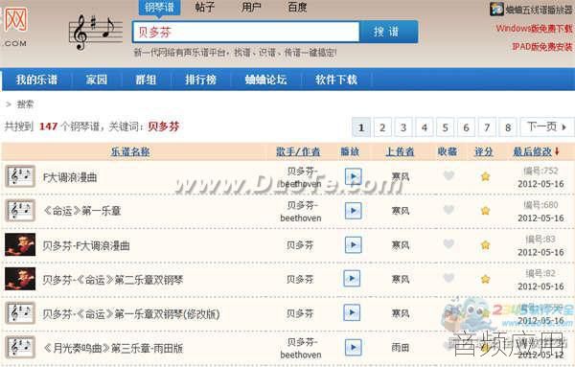Rate 《命运》第一乐章 with the star icon
The height and width of the screenshot is (367, 575).
point(485,211)
